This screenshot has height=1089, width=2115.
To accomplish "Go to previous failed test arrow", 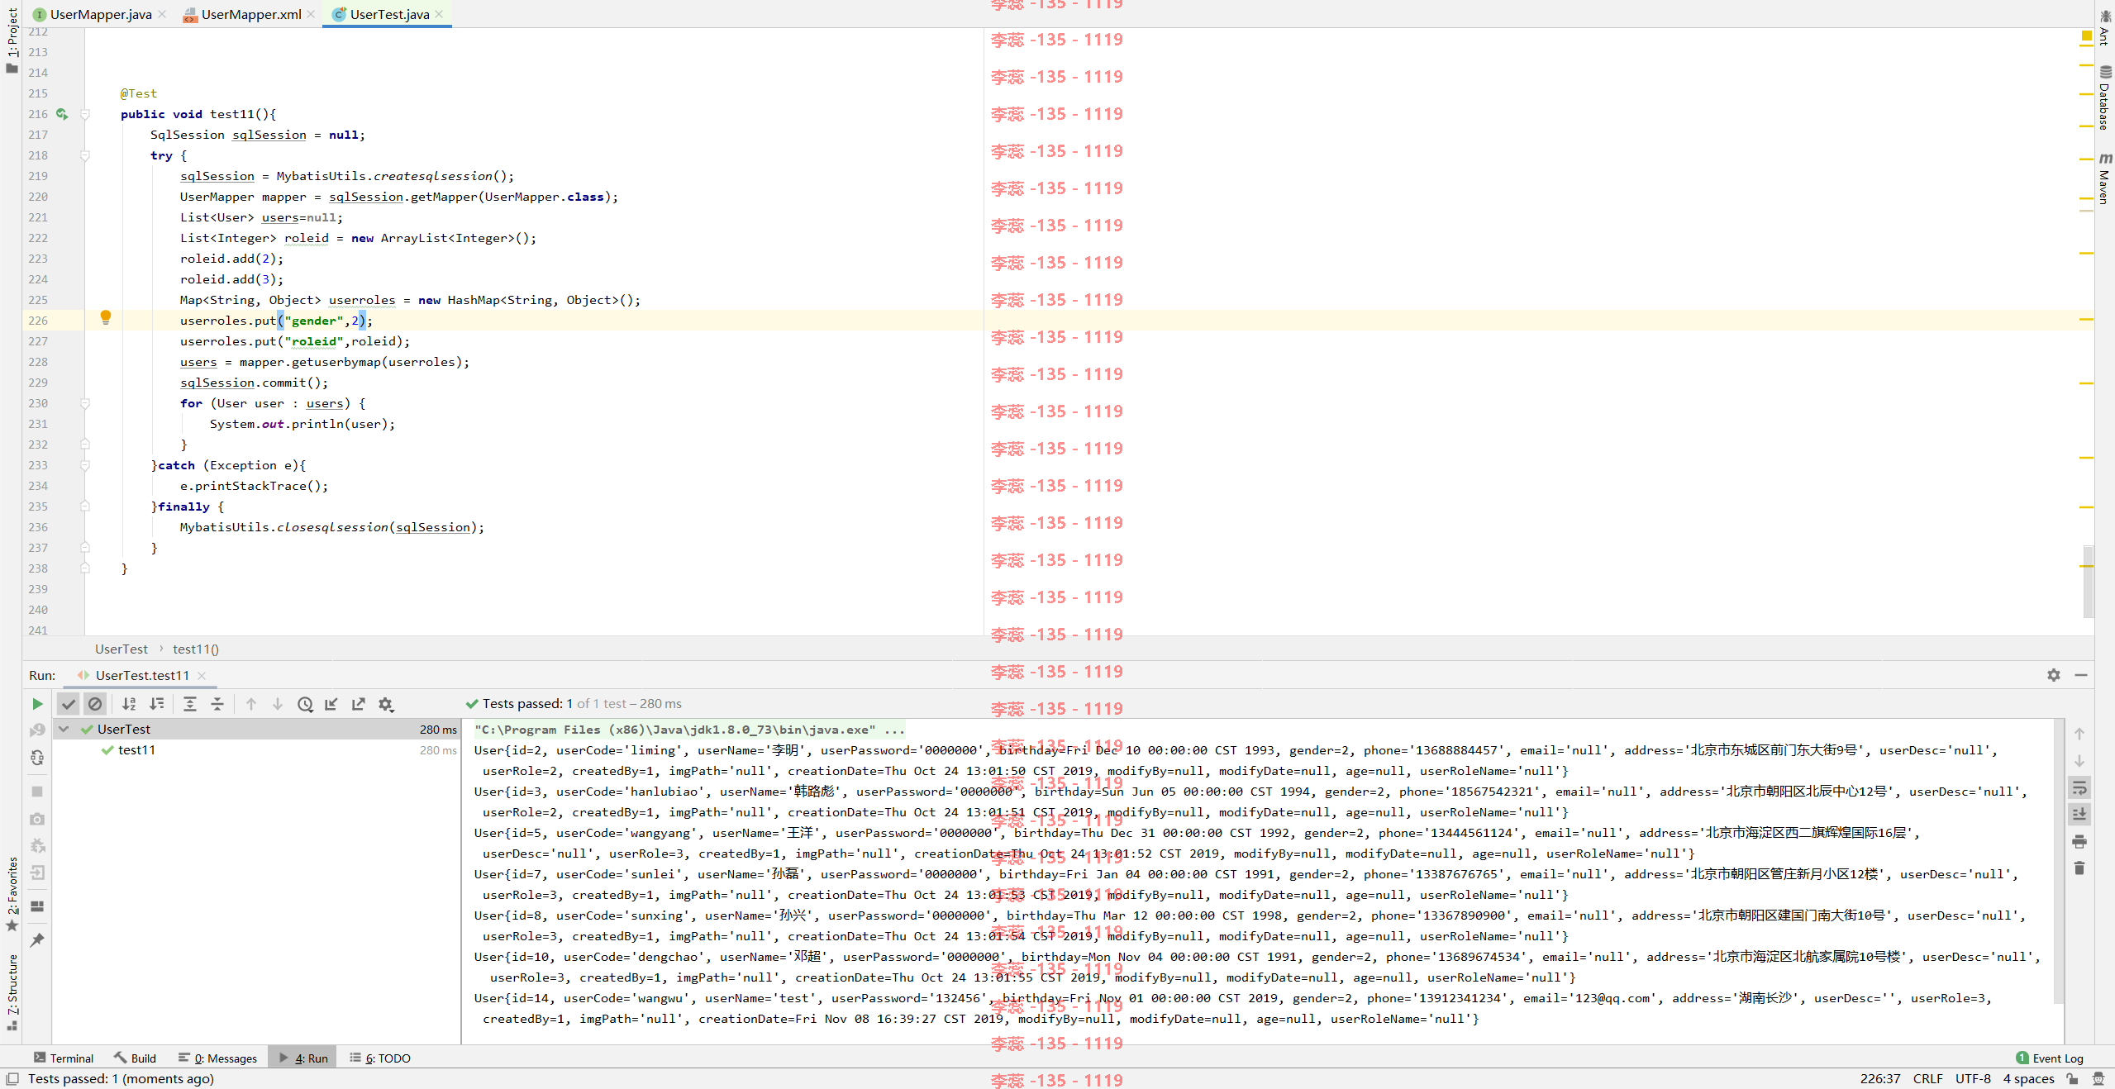I will click(x=251, y=704).
